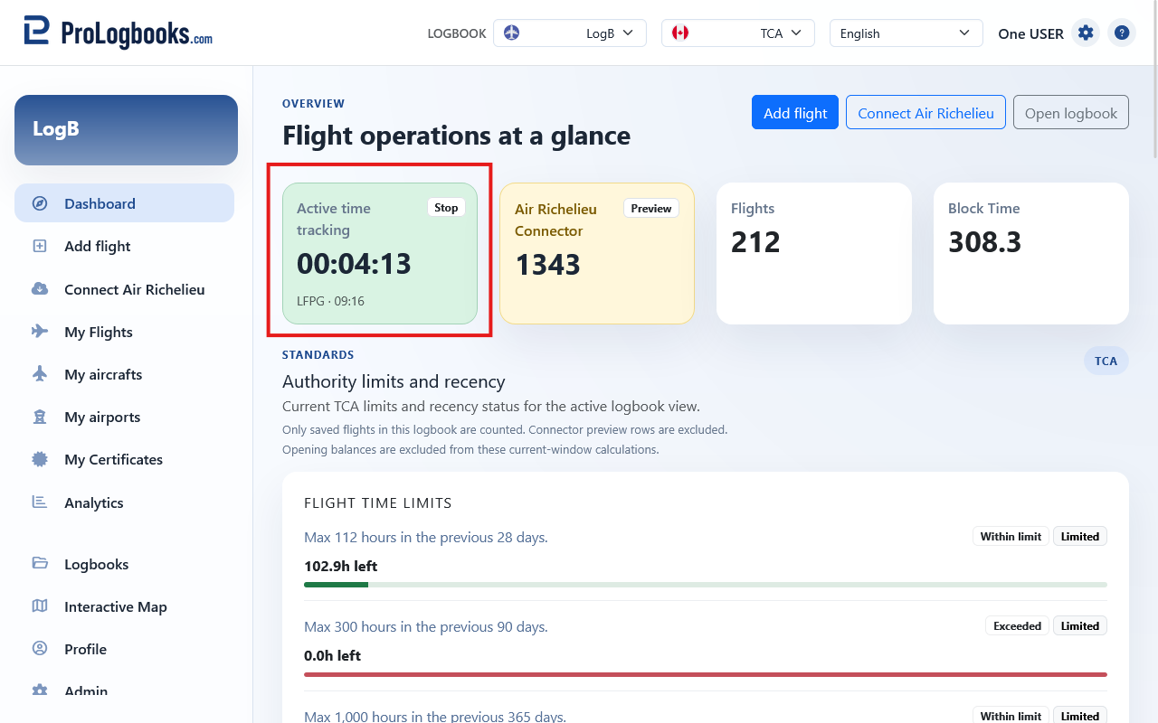Open Interactive Map page
Image resolution: width=1158 pixels, height=723 pixels.
pos(124,606)
